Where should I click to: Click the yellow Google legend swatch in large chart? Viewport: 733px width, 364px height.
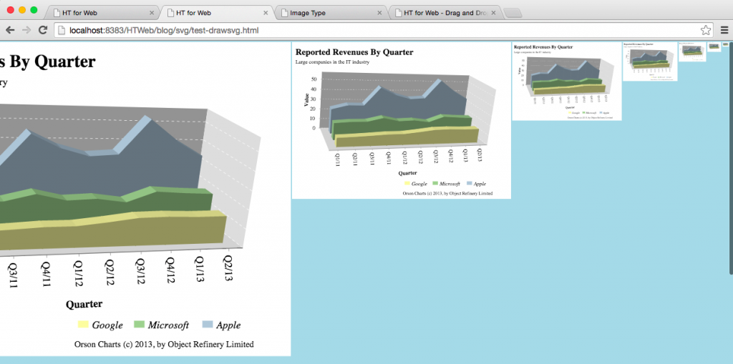(83, 325)
